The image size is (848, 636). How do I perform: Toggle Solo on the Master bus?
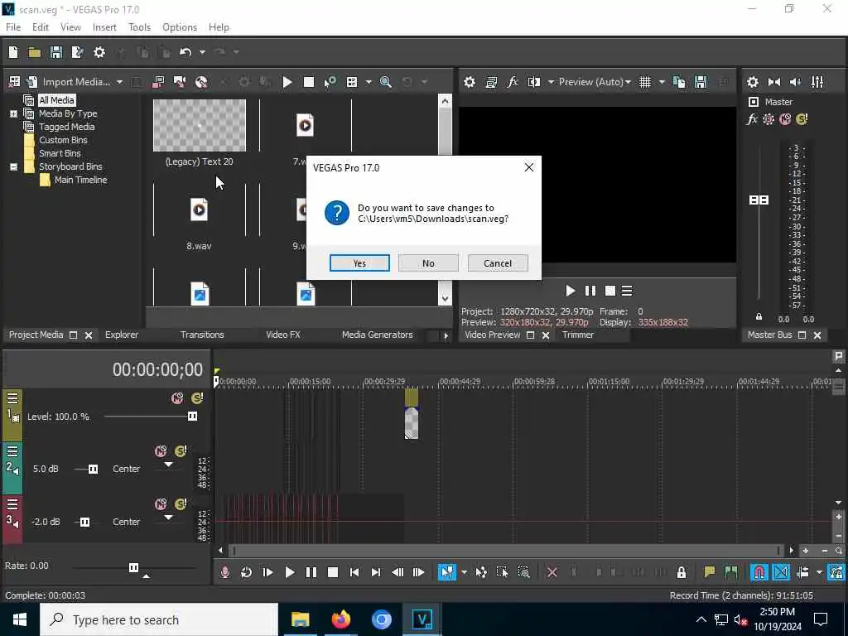pos(802,119)
